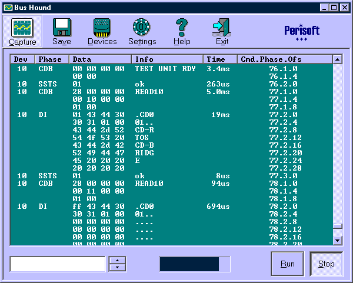Viewport: 353px width, 283px height.
Task: Click the Save floppy disk icon
Action: pos(62,27)
